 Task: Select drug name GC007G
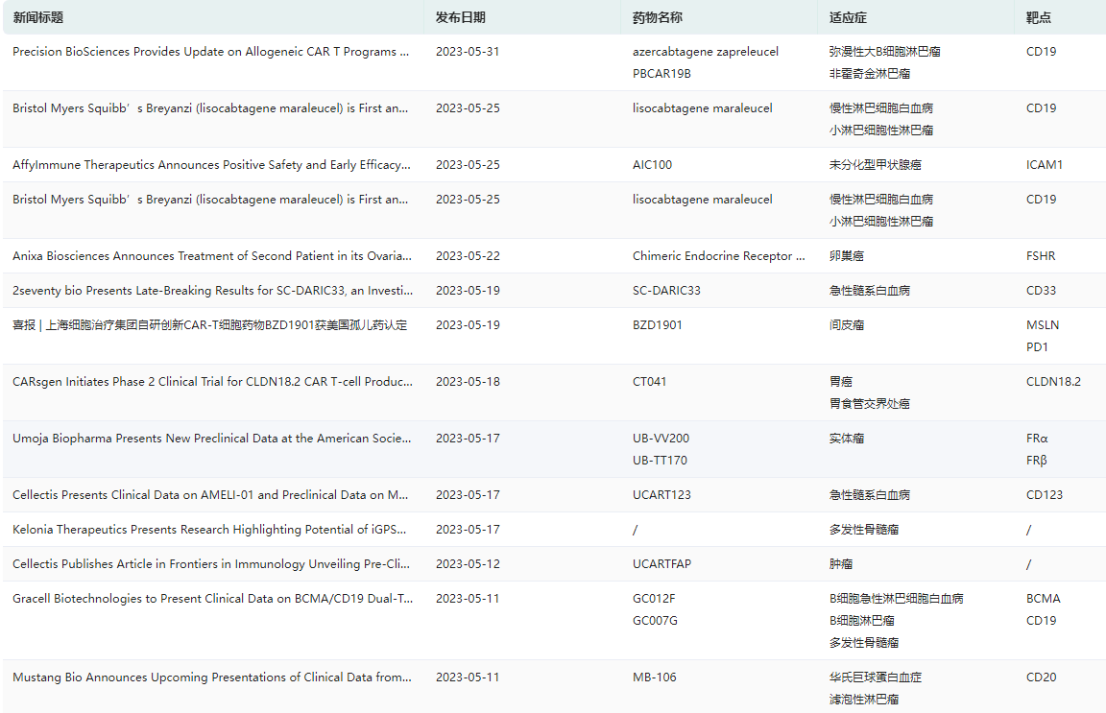pyautogui.click(x=656, y=621)
